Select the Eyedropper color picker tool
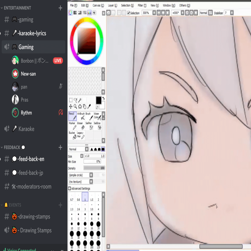Image resolution: width=251 pixels, height=251 pixels. point(89,107)
